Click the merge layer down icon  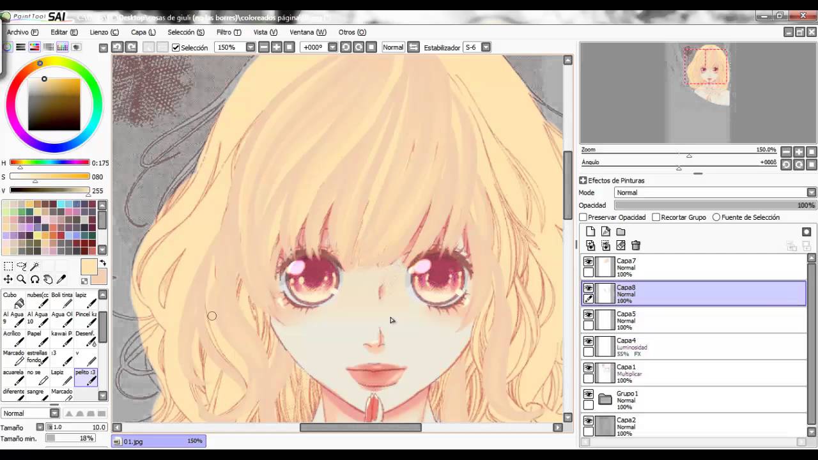606,245
